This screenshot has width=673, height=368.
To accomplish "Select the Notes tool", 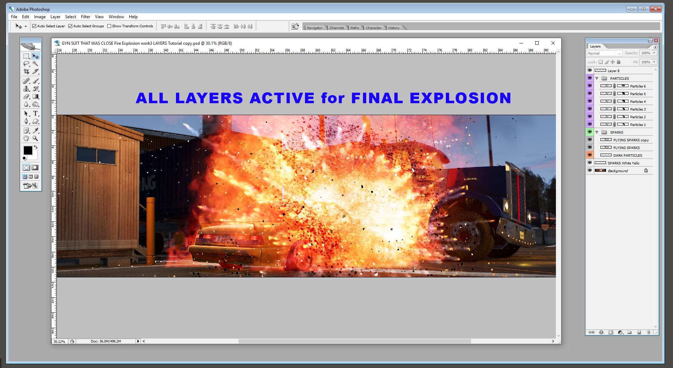I will (x=26, y=130).
